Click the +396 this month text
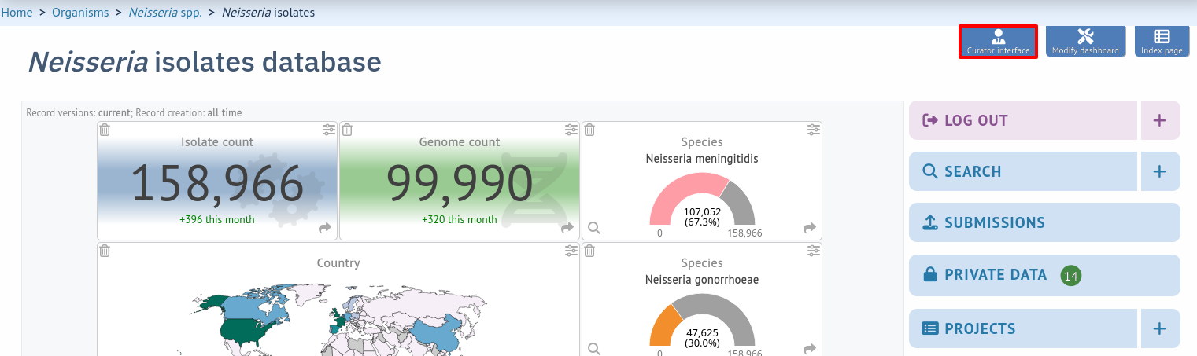The image size is (1197, 356). (217, 219)
